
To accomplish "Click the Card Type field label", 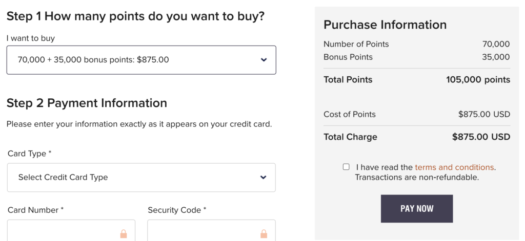I will pos(29,154).
